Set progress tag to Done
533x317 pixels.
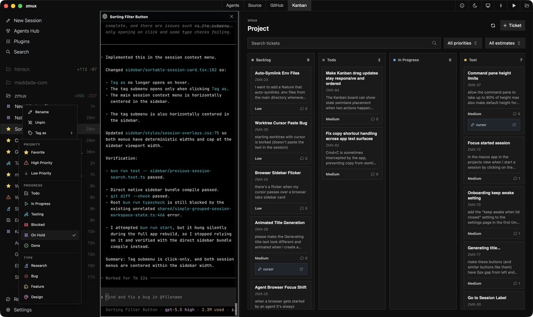click(x=50, y=246)
